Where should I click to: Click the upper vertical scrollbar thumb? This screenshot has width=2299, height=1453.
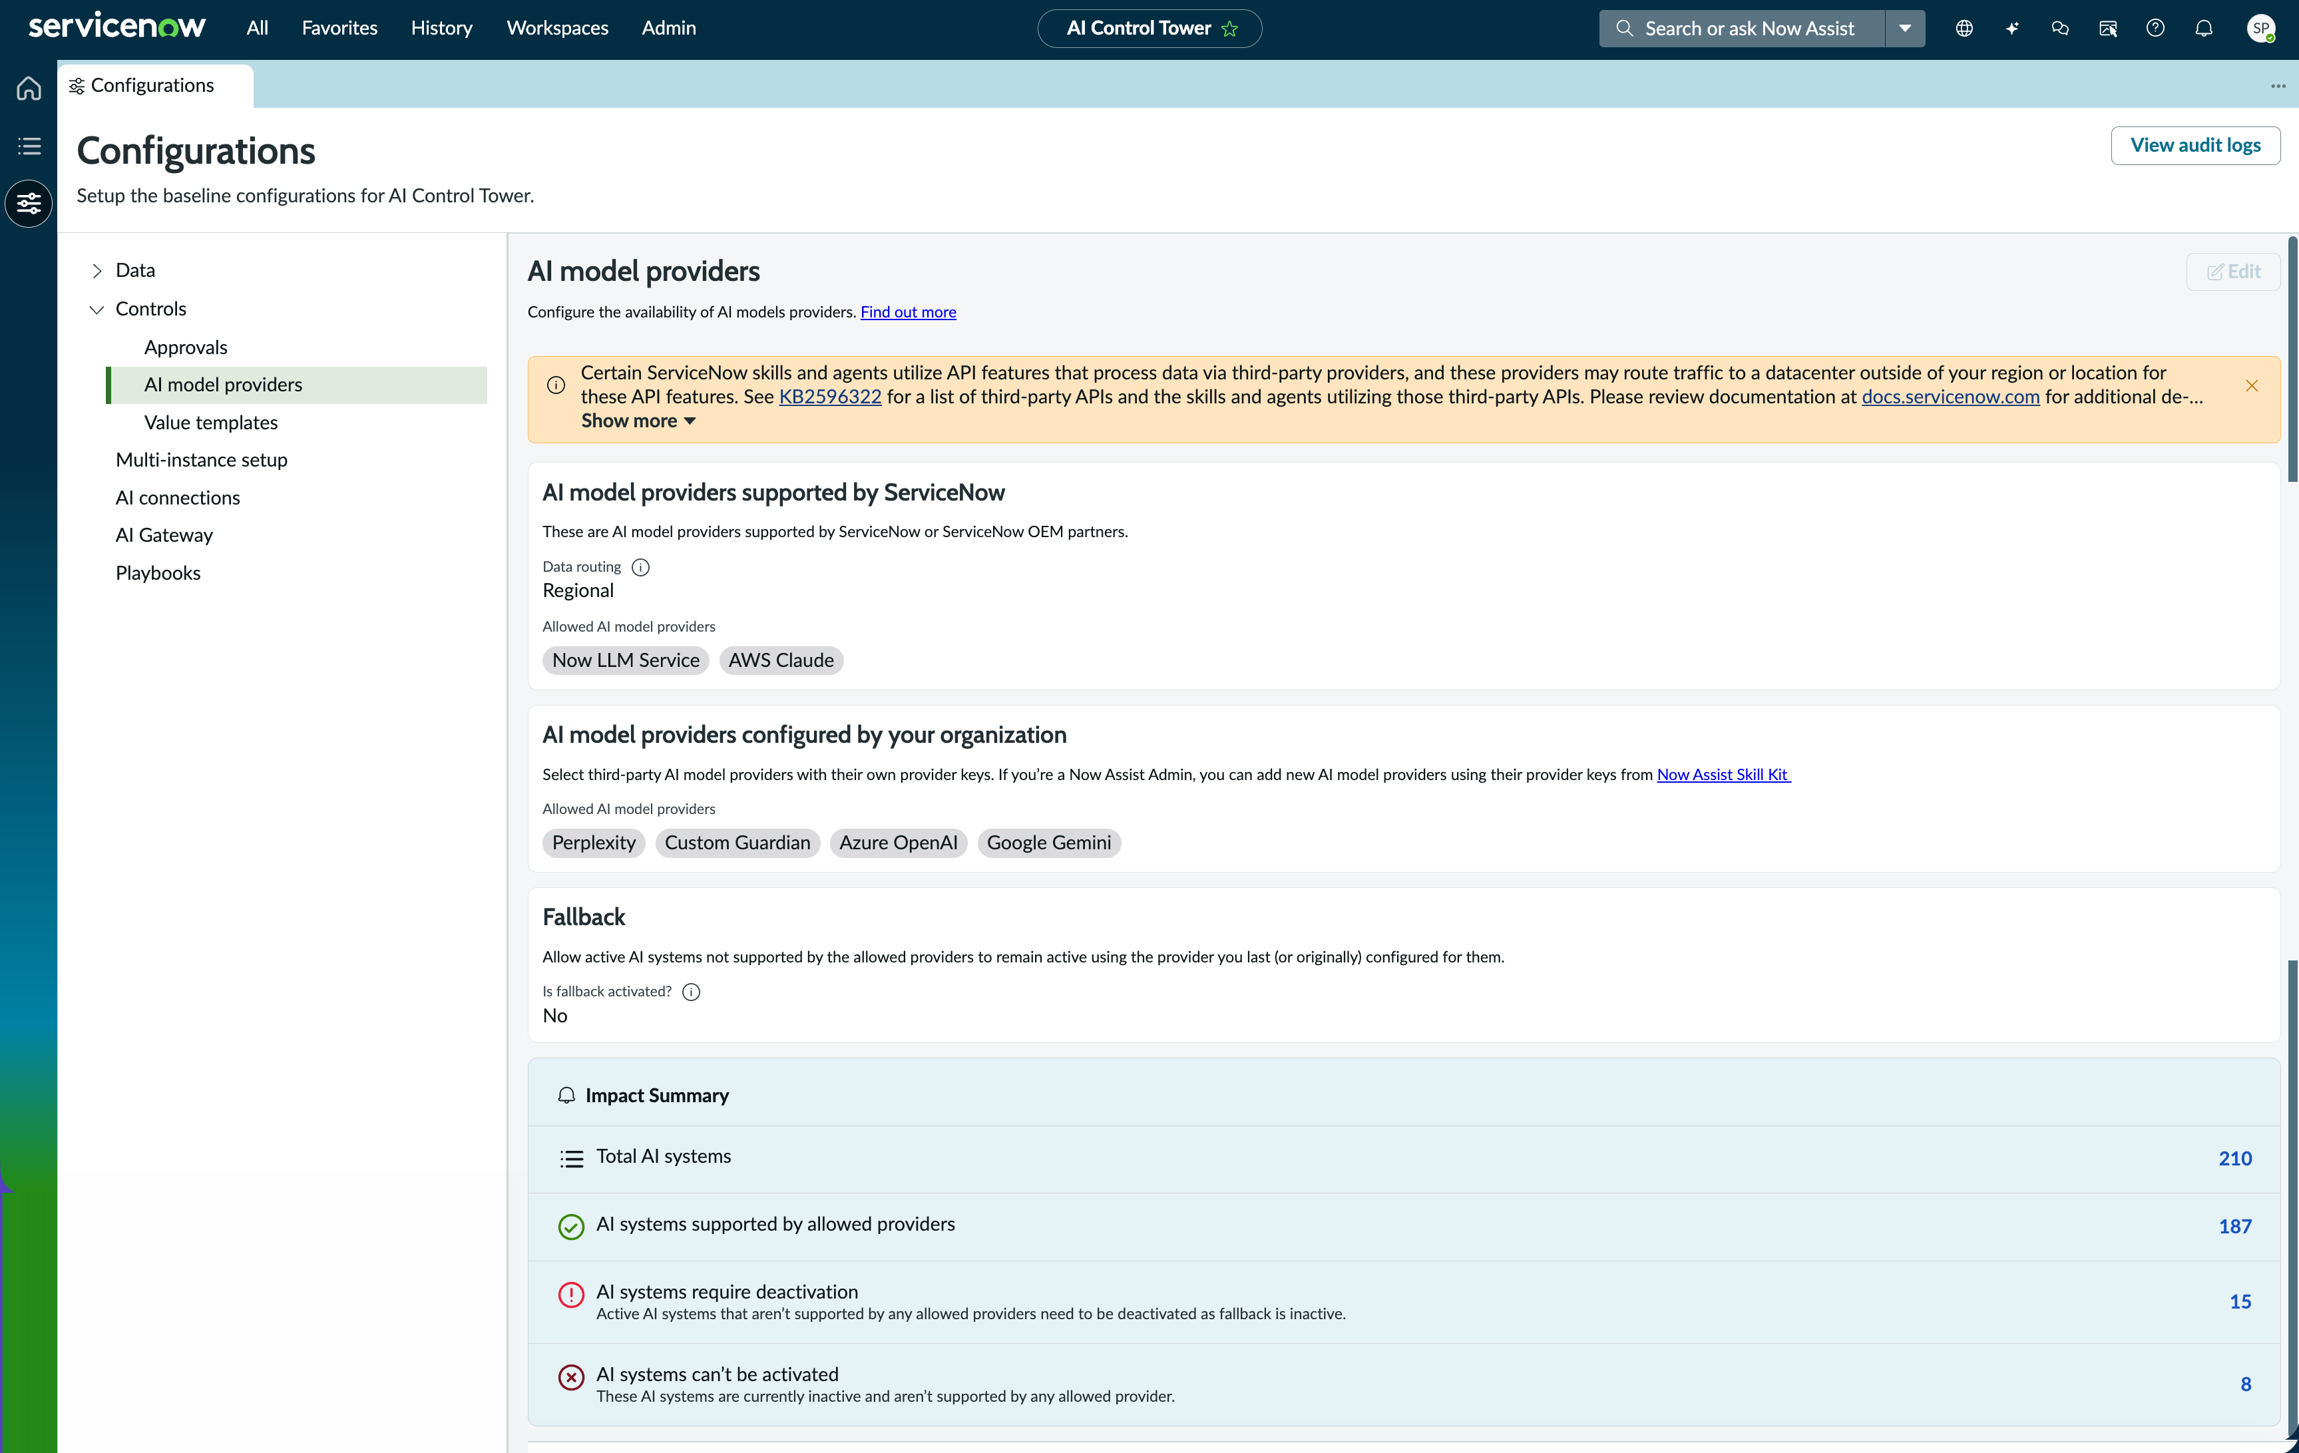coord(2292,358)
